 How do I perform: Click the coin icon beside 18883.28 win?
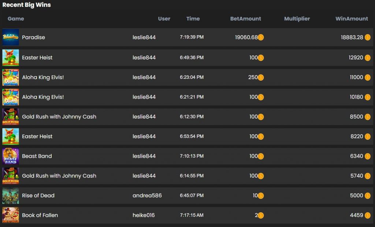367,37
